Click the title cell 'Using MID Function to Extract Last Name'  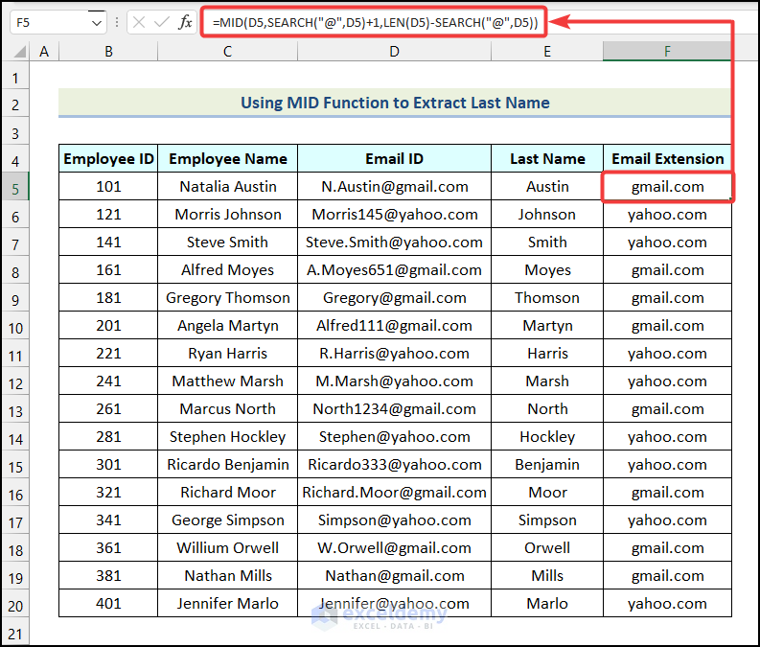(395, 103)
